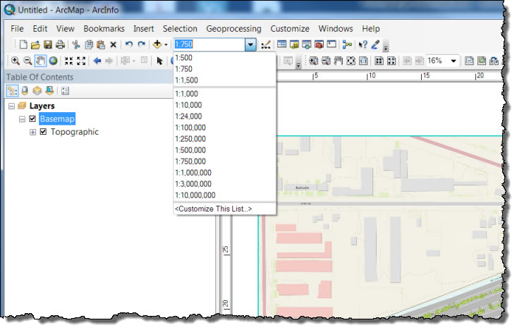Click the What's This help pointer
The image size is (517, 330).
[x=363, y=44]
